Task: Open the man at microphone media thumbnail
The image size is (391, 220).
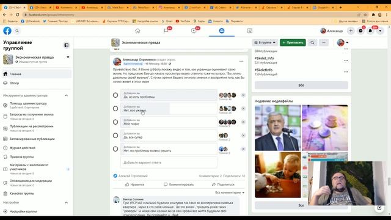Action: [278, 128]
